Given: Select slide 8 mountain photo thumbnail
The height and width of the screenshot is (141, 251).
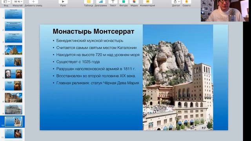Looking at the screenshot, I should 13,98.
